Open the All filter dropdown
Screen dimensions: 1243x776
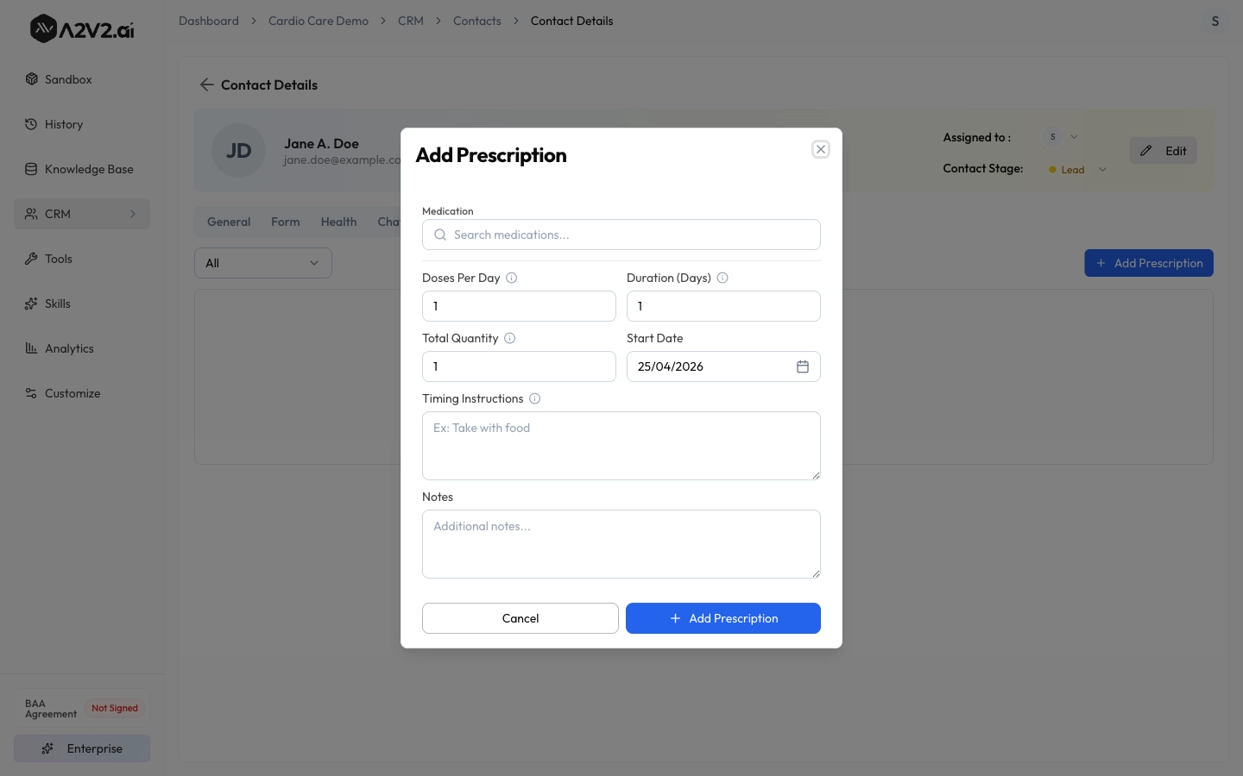[x=262, y=263]
